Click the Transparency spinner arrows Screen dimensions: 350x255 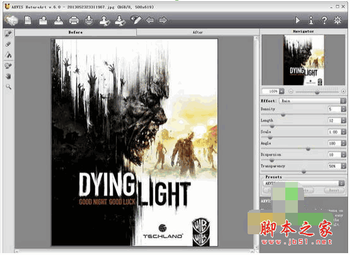point(344,166)
